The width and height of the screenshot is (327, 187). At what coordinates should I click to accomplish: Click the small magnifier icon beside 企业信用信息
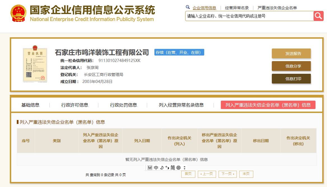[x=188, y=7]
